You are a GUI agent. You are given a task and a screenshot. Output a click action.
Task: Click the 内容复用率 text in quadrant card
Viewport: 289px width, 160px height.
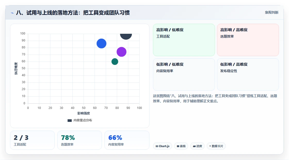tap(165, 71)
